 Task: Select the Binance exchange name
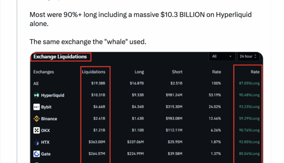pos(49,119)
